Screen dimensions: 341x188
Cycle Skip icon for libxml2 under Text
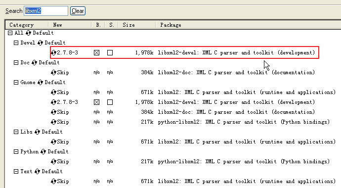(53, 181)
